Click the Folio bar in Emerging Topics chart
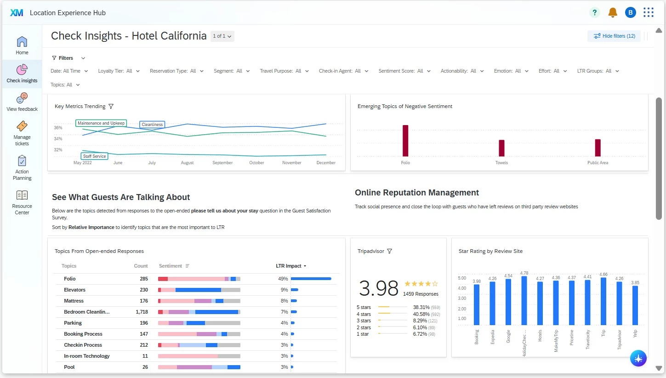Image resolution: width=666 pixels, height=378 pixels. (x=405, y=141)
